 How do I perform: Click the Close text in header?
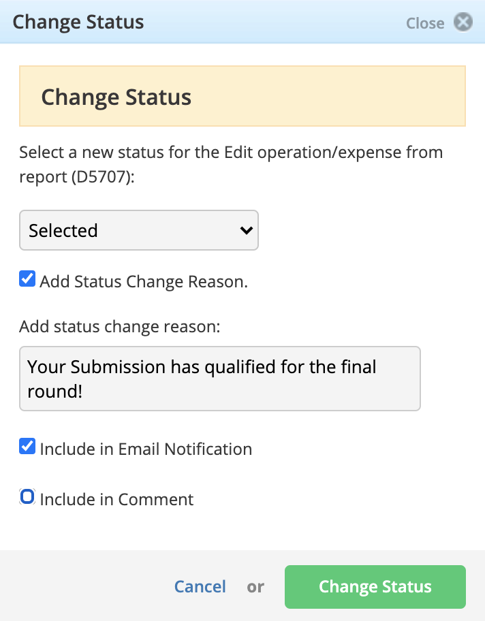pos(425,23)
